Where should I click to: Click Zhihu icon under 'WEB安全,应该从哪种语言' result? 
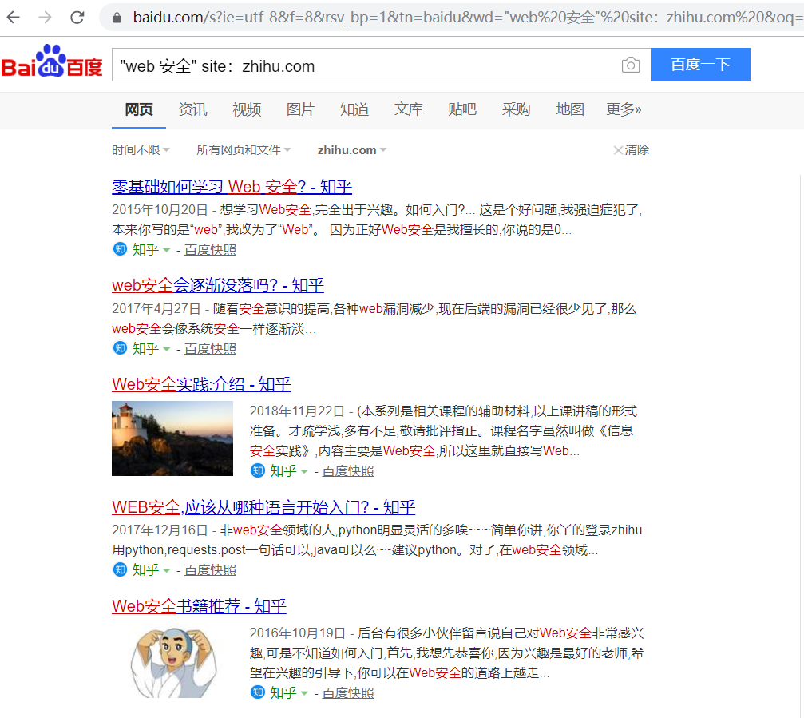point(120,569)
